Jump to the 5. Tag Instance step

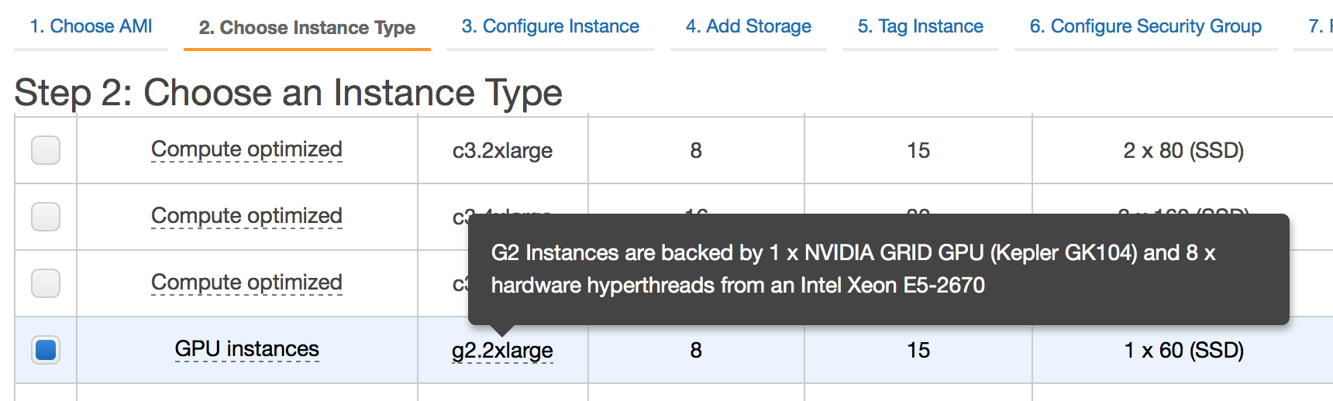coord(921,26)
